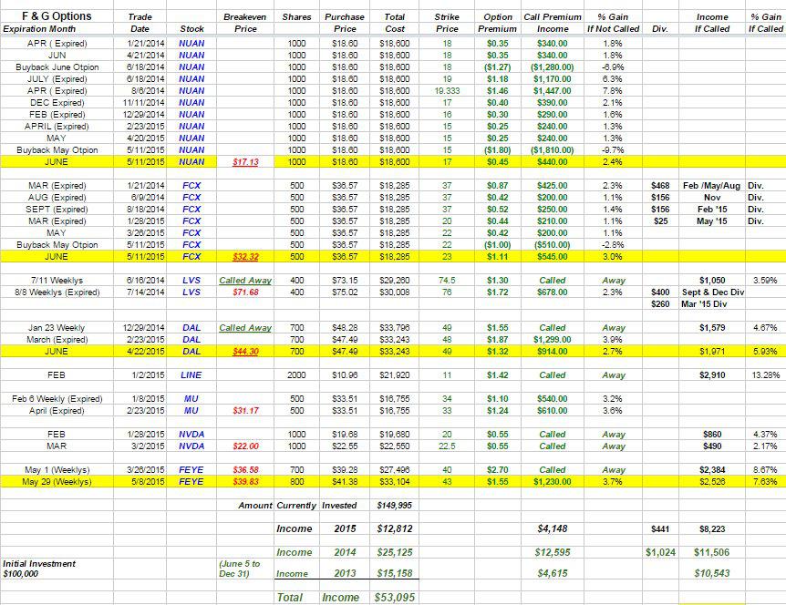Click FEYE breakeven price $39.83
Viewport: 786px width, 605px height.
(x=245, y=481)
